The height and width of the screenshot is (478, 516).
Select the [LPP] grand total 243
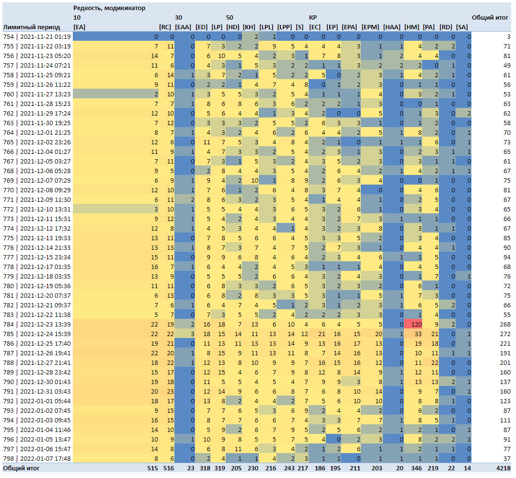[289, 468]
